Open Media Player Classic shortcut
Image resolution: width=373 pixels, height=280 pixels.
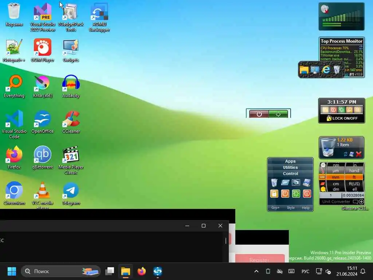point(71,160)
